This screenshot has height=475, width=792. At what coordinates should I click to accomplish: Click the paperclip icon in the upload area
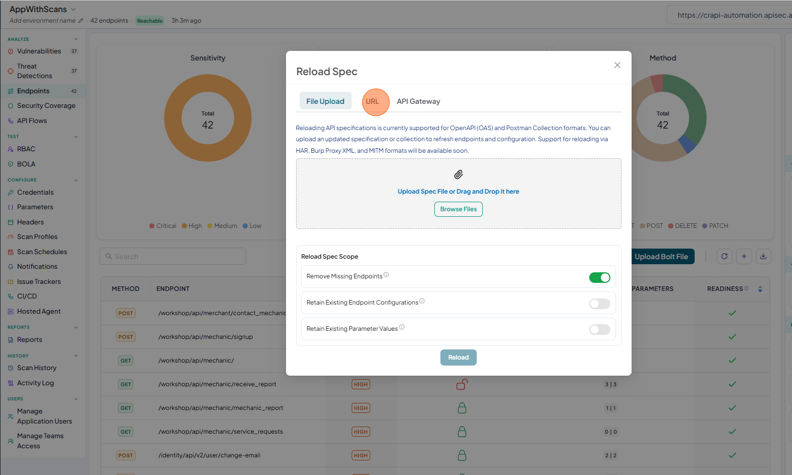459,174
